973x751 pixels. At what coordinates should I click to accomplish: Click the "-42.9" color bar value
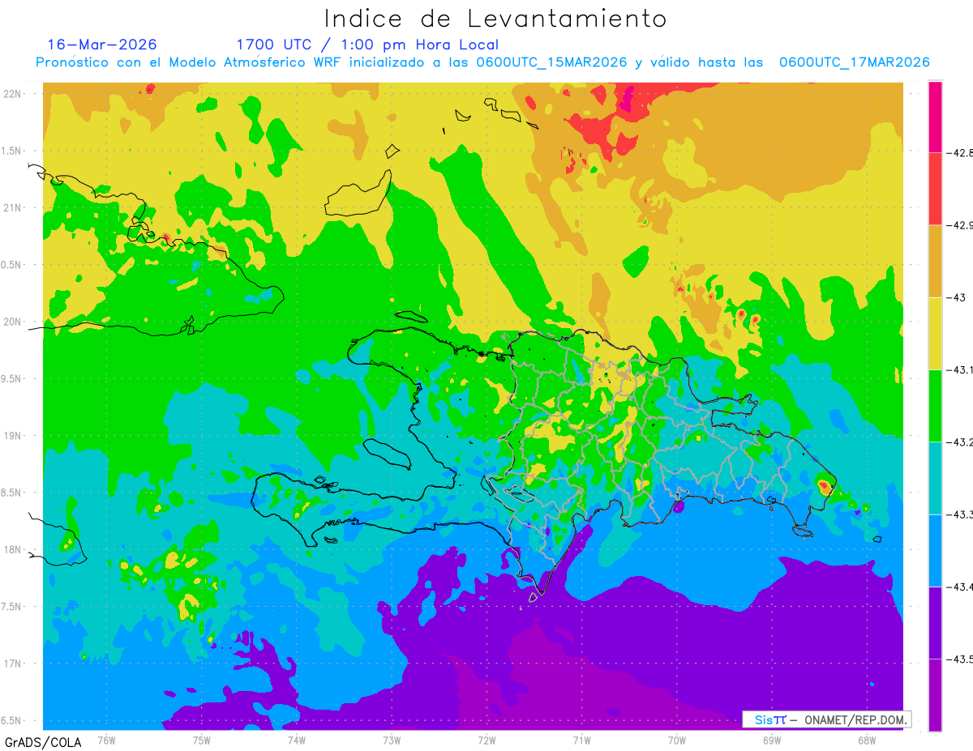[x=960, y=225]
